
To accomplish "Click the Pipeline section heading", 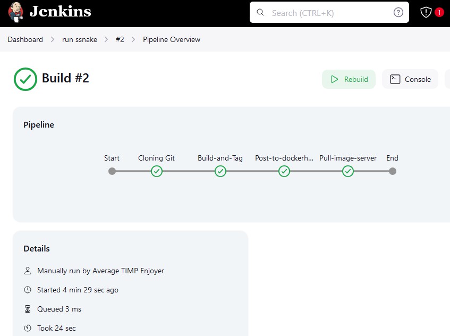I will click(39, 124).
